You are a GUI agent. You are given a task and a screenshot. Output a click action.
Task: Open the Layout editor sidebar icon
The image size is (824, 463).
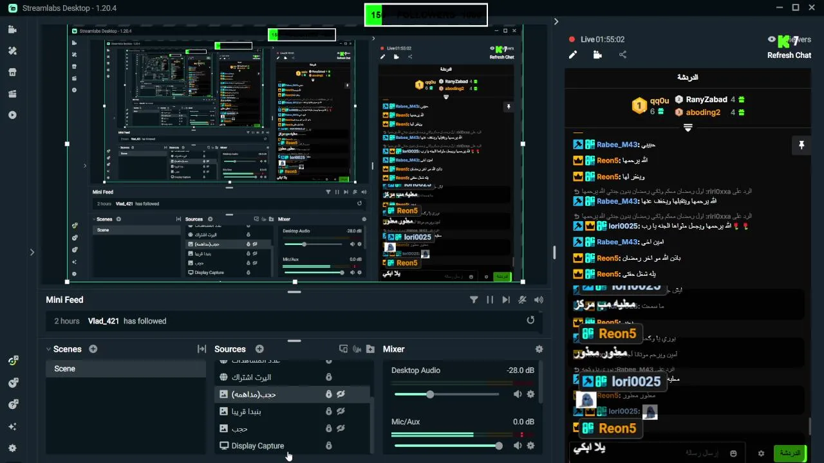pyautogui.click(x=12, y=94)
